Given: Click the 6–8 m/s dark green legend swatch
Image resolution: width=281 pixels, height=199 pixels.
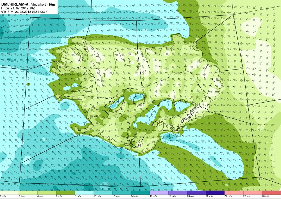Looking at the screenshot, I should pos(65,193).
